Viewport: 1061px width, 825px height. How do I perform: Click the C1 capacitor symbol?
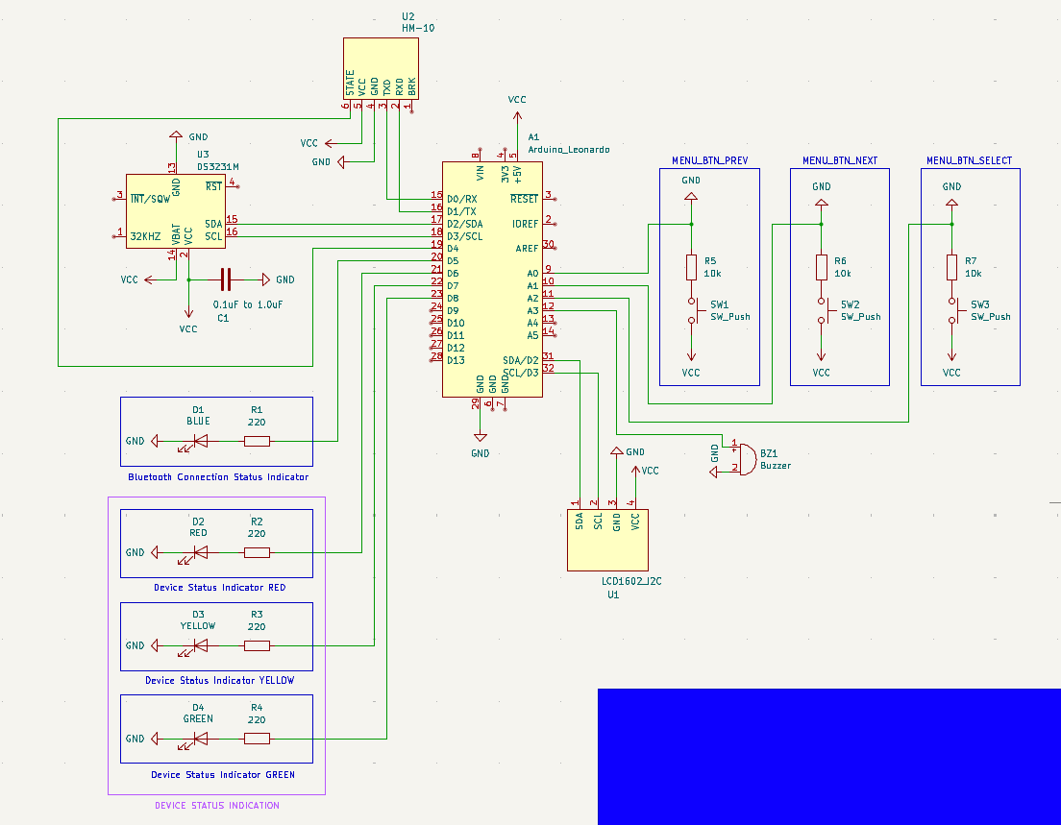pos(226,279)
